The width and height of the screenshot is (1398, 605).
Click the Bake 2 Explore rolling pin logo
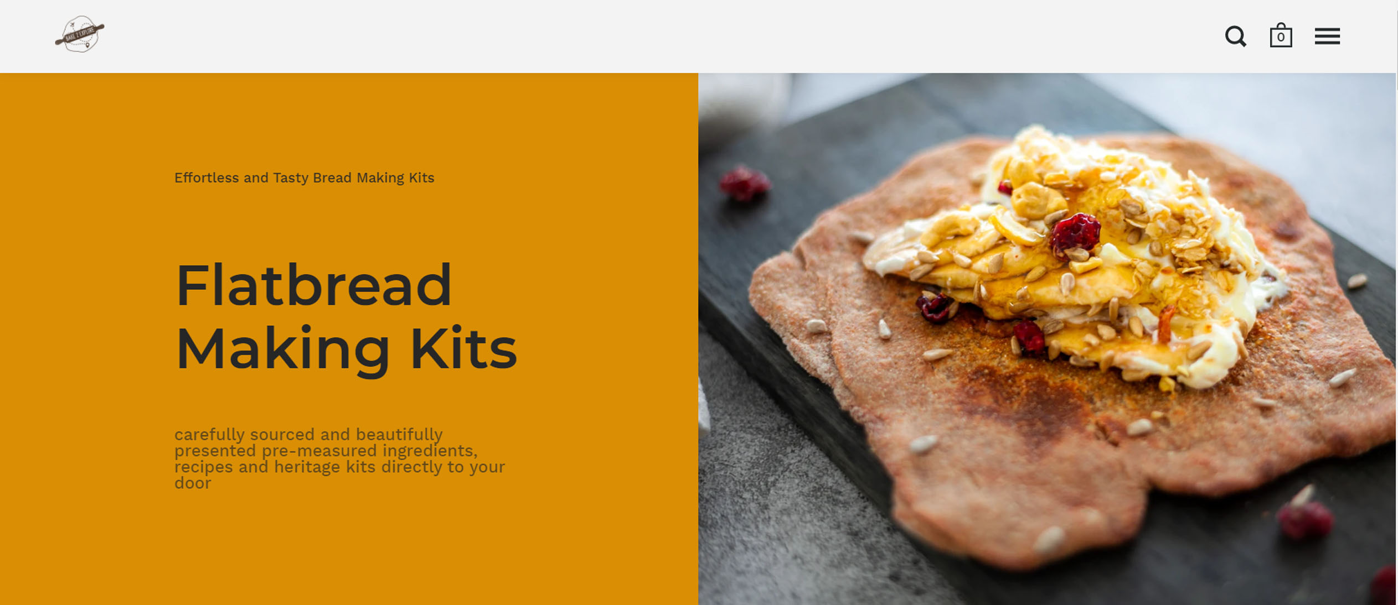80,34
